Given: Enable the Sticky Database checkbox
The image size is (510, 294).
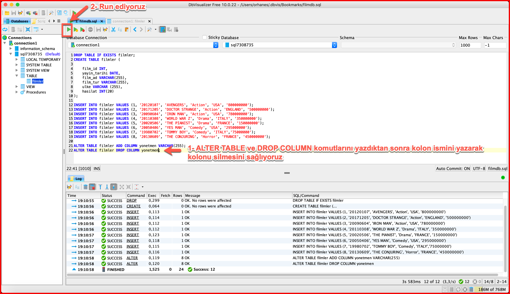Looking at the screenshot, I should [205, 38].
